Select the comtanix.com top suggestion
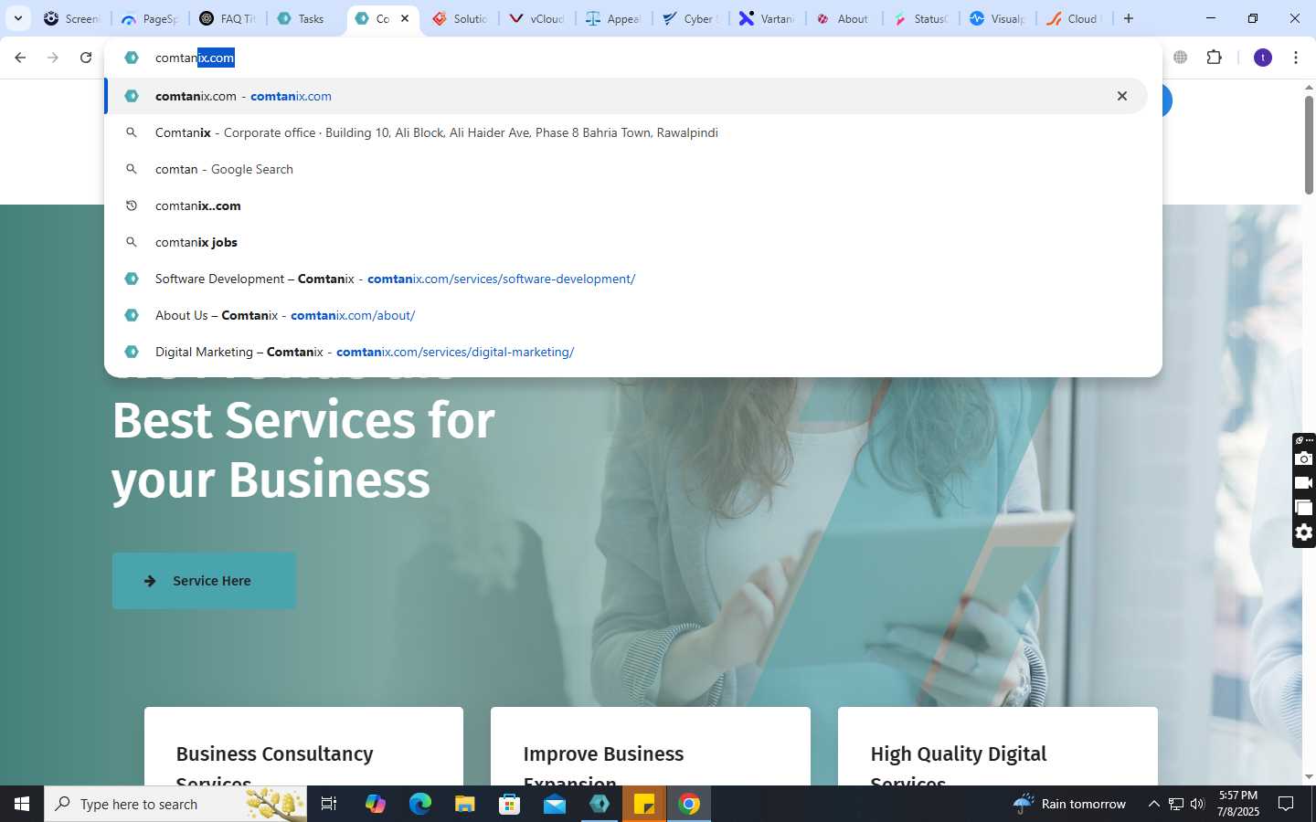Viewport: 1316px width, 822px height. (625, 96)
